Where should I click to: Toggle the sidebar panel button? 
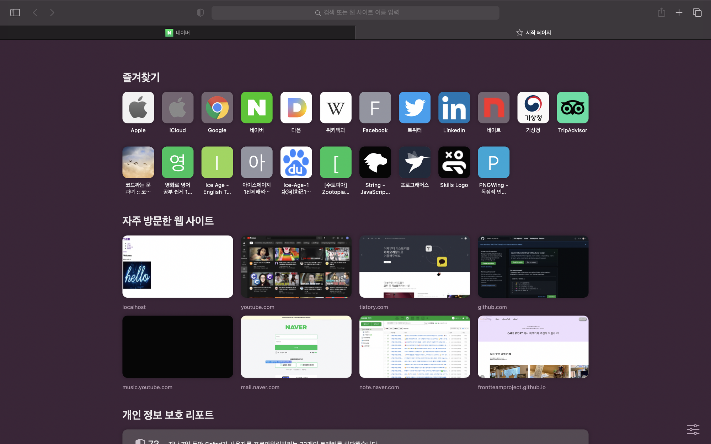coord(15,13)
